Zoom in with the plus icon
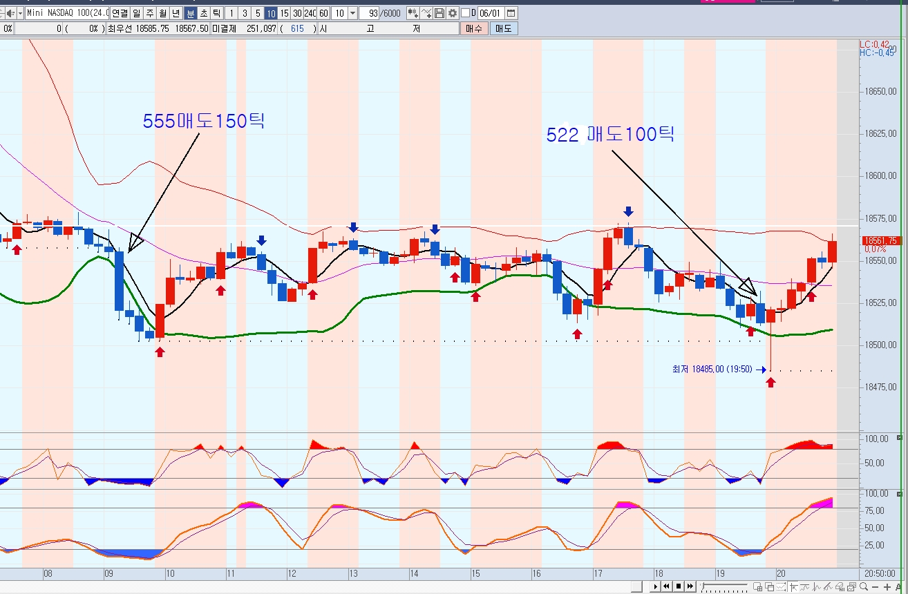Image resolution: width=908 pixels, height=594 pixels. click(887, 586)
